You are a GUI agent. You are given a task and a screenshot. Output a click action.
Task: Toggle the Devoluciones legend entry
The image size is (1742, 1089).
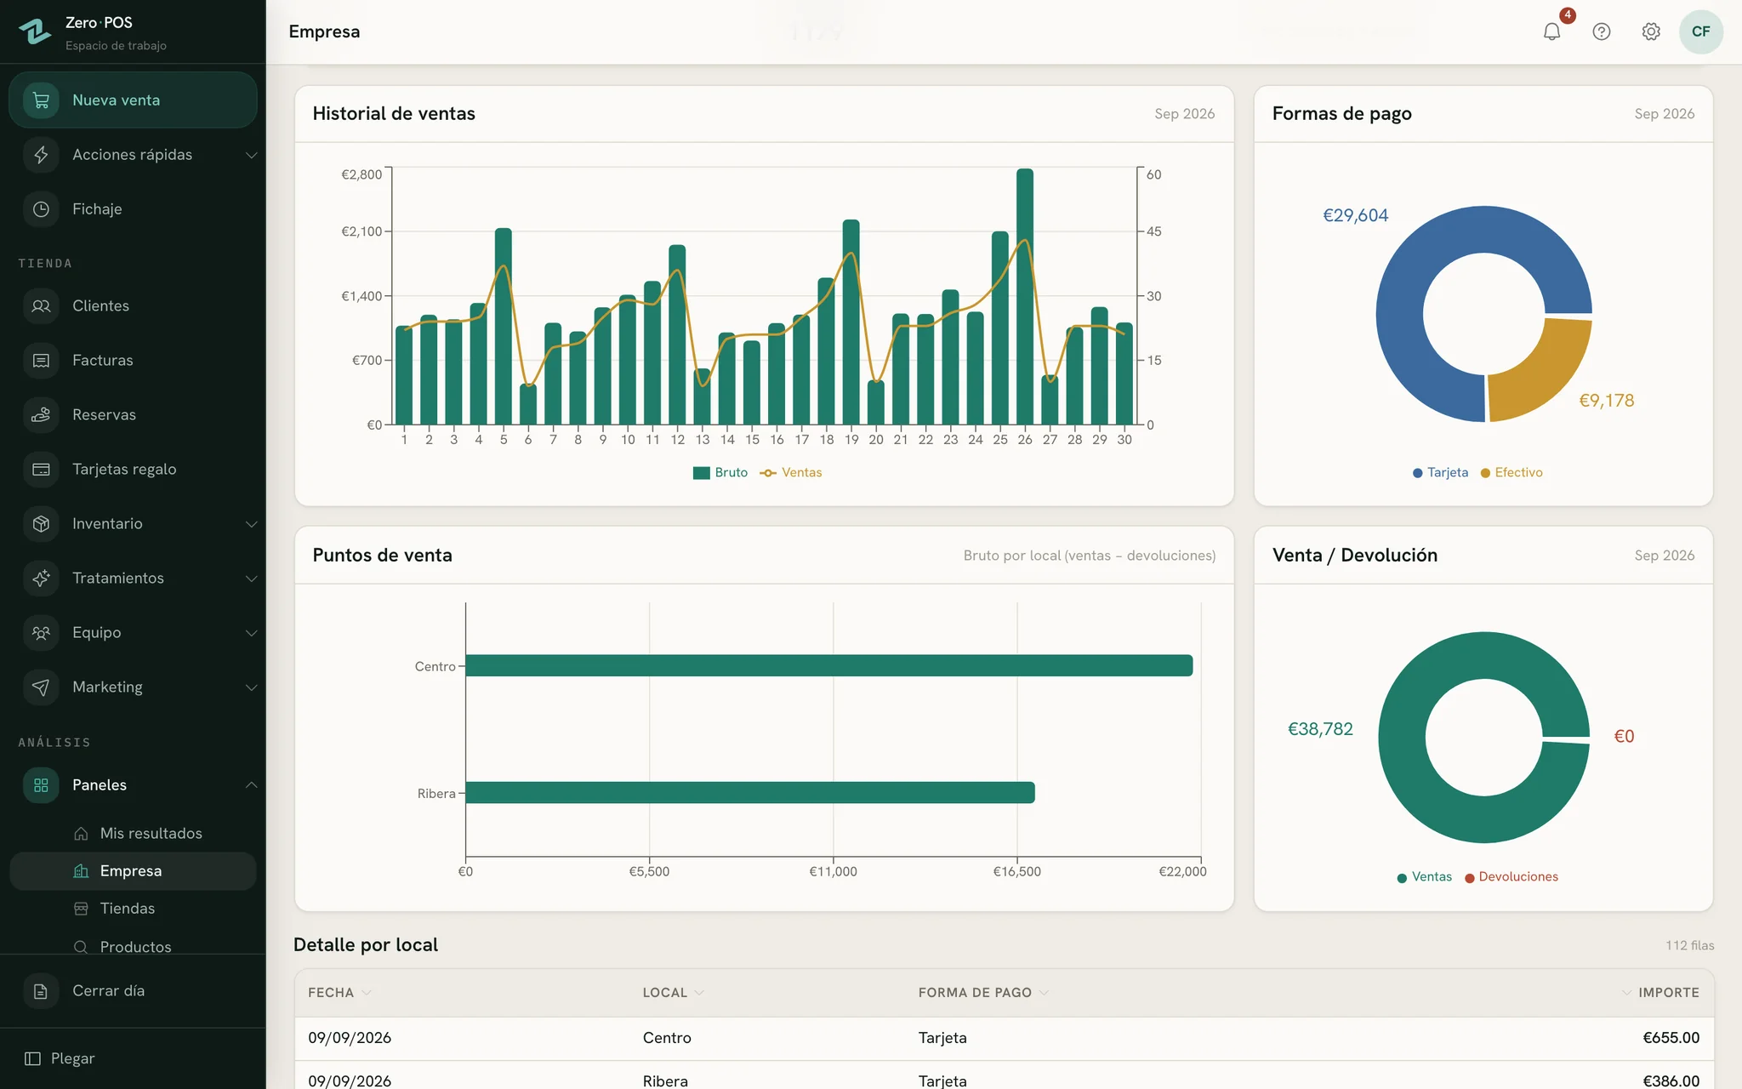[1511, 876]
